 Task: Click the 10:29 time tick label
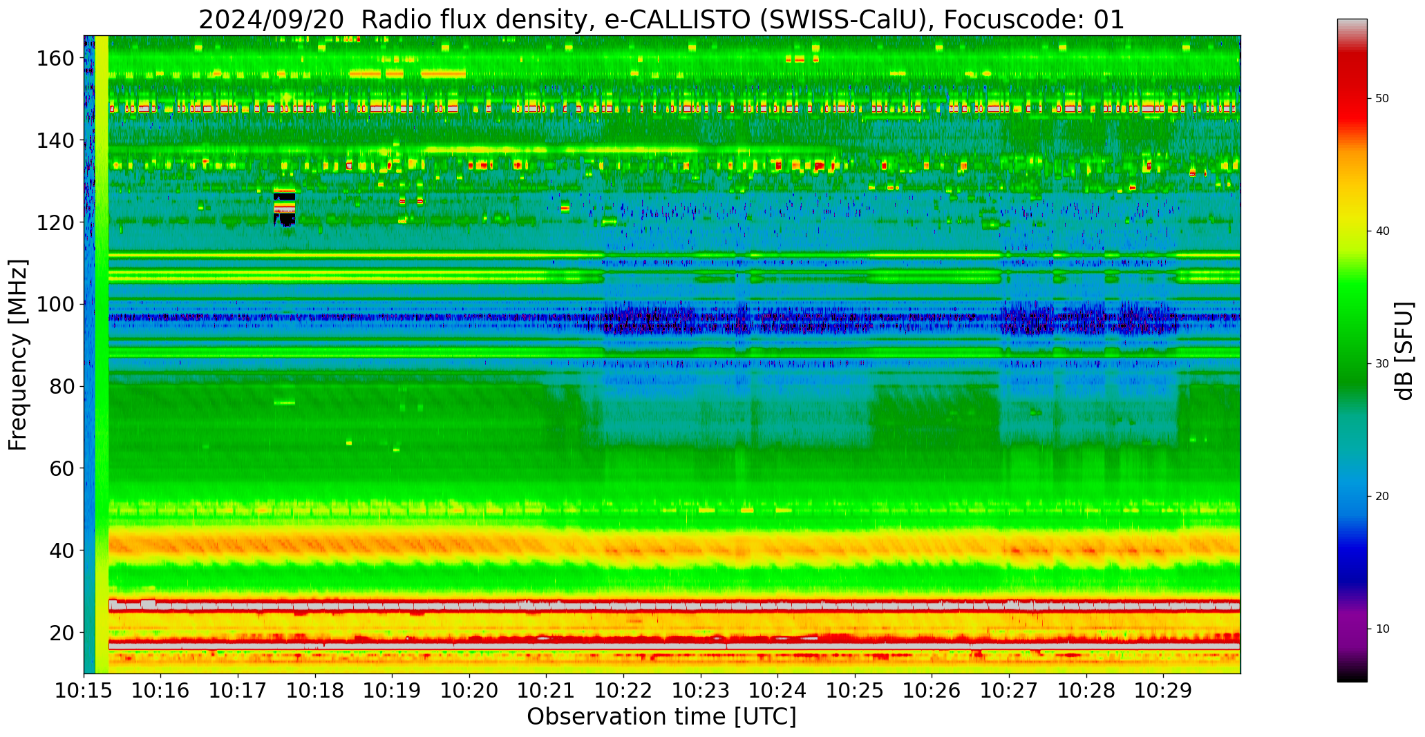[1163, 691]
